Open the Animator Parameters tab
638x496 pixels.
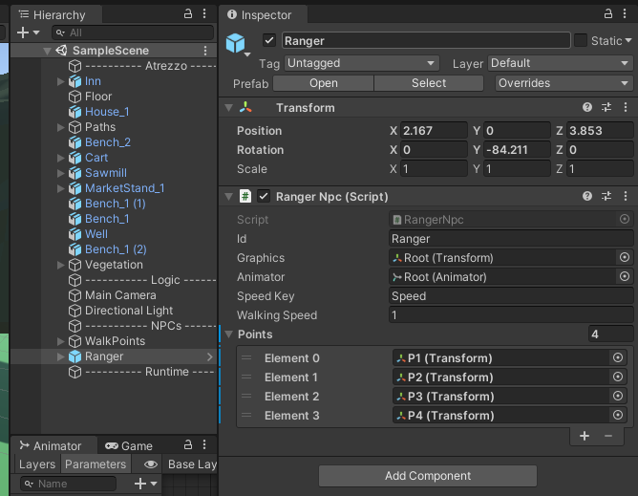(96, 464)
